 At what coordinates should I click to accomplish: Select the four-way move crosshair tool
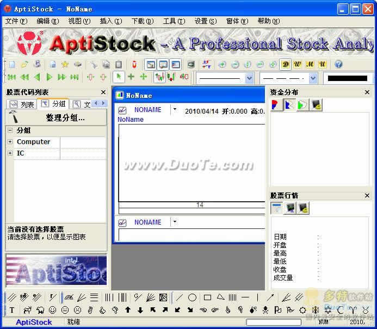point(144,77)
